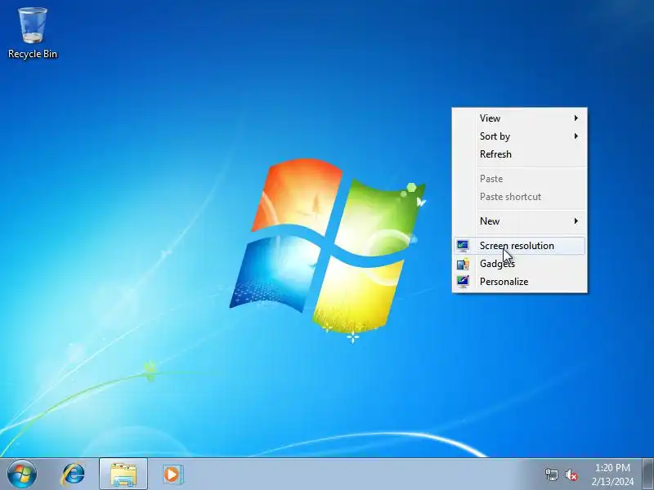
Task: Select Personalize from context menu
Action: click(x=520, y=282)
